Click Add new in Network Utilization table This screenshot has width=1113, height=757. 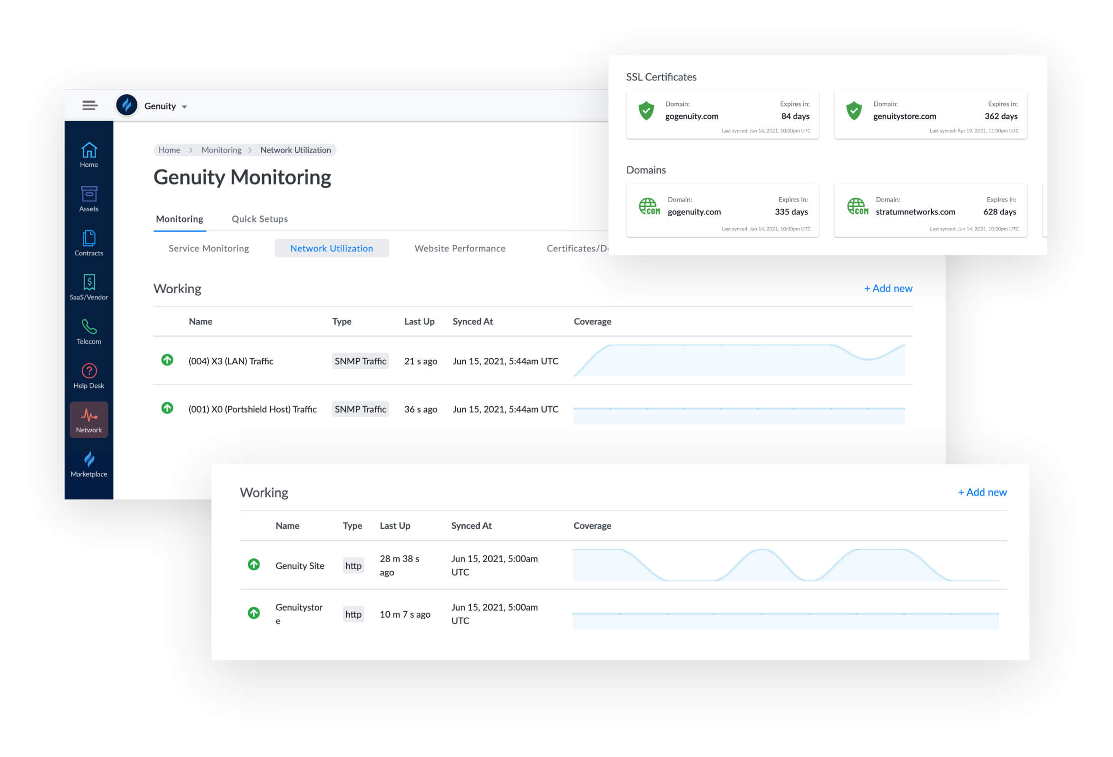[888, 288]
